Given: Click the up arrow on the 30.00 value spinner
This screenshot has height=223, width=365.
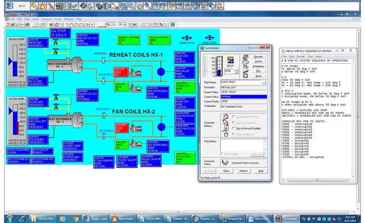Looking at the screenshot, I should (x=236, y=70).
